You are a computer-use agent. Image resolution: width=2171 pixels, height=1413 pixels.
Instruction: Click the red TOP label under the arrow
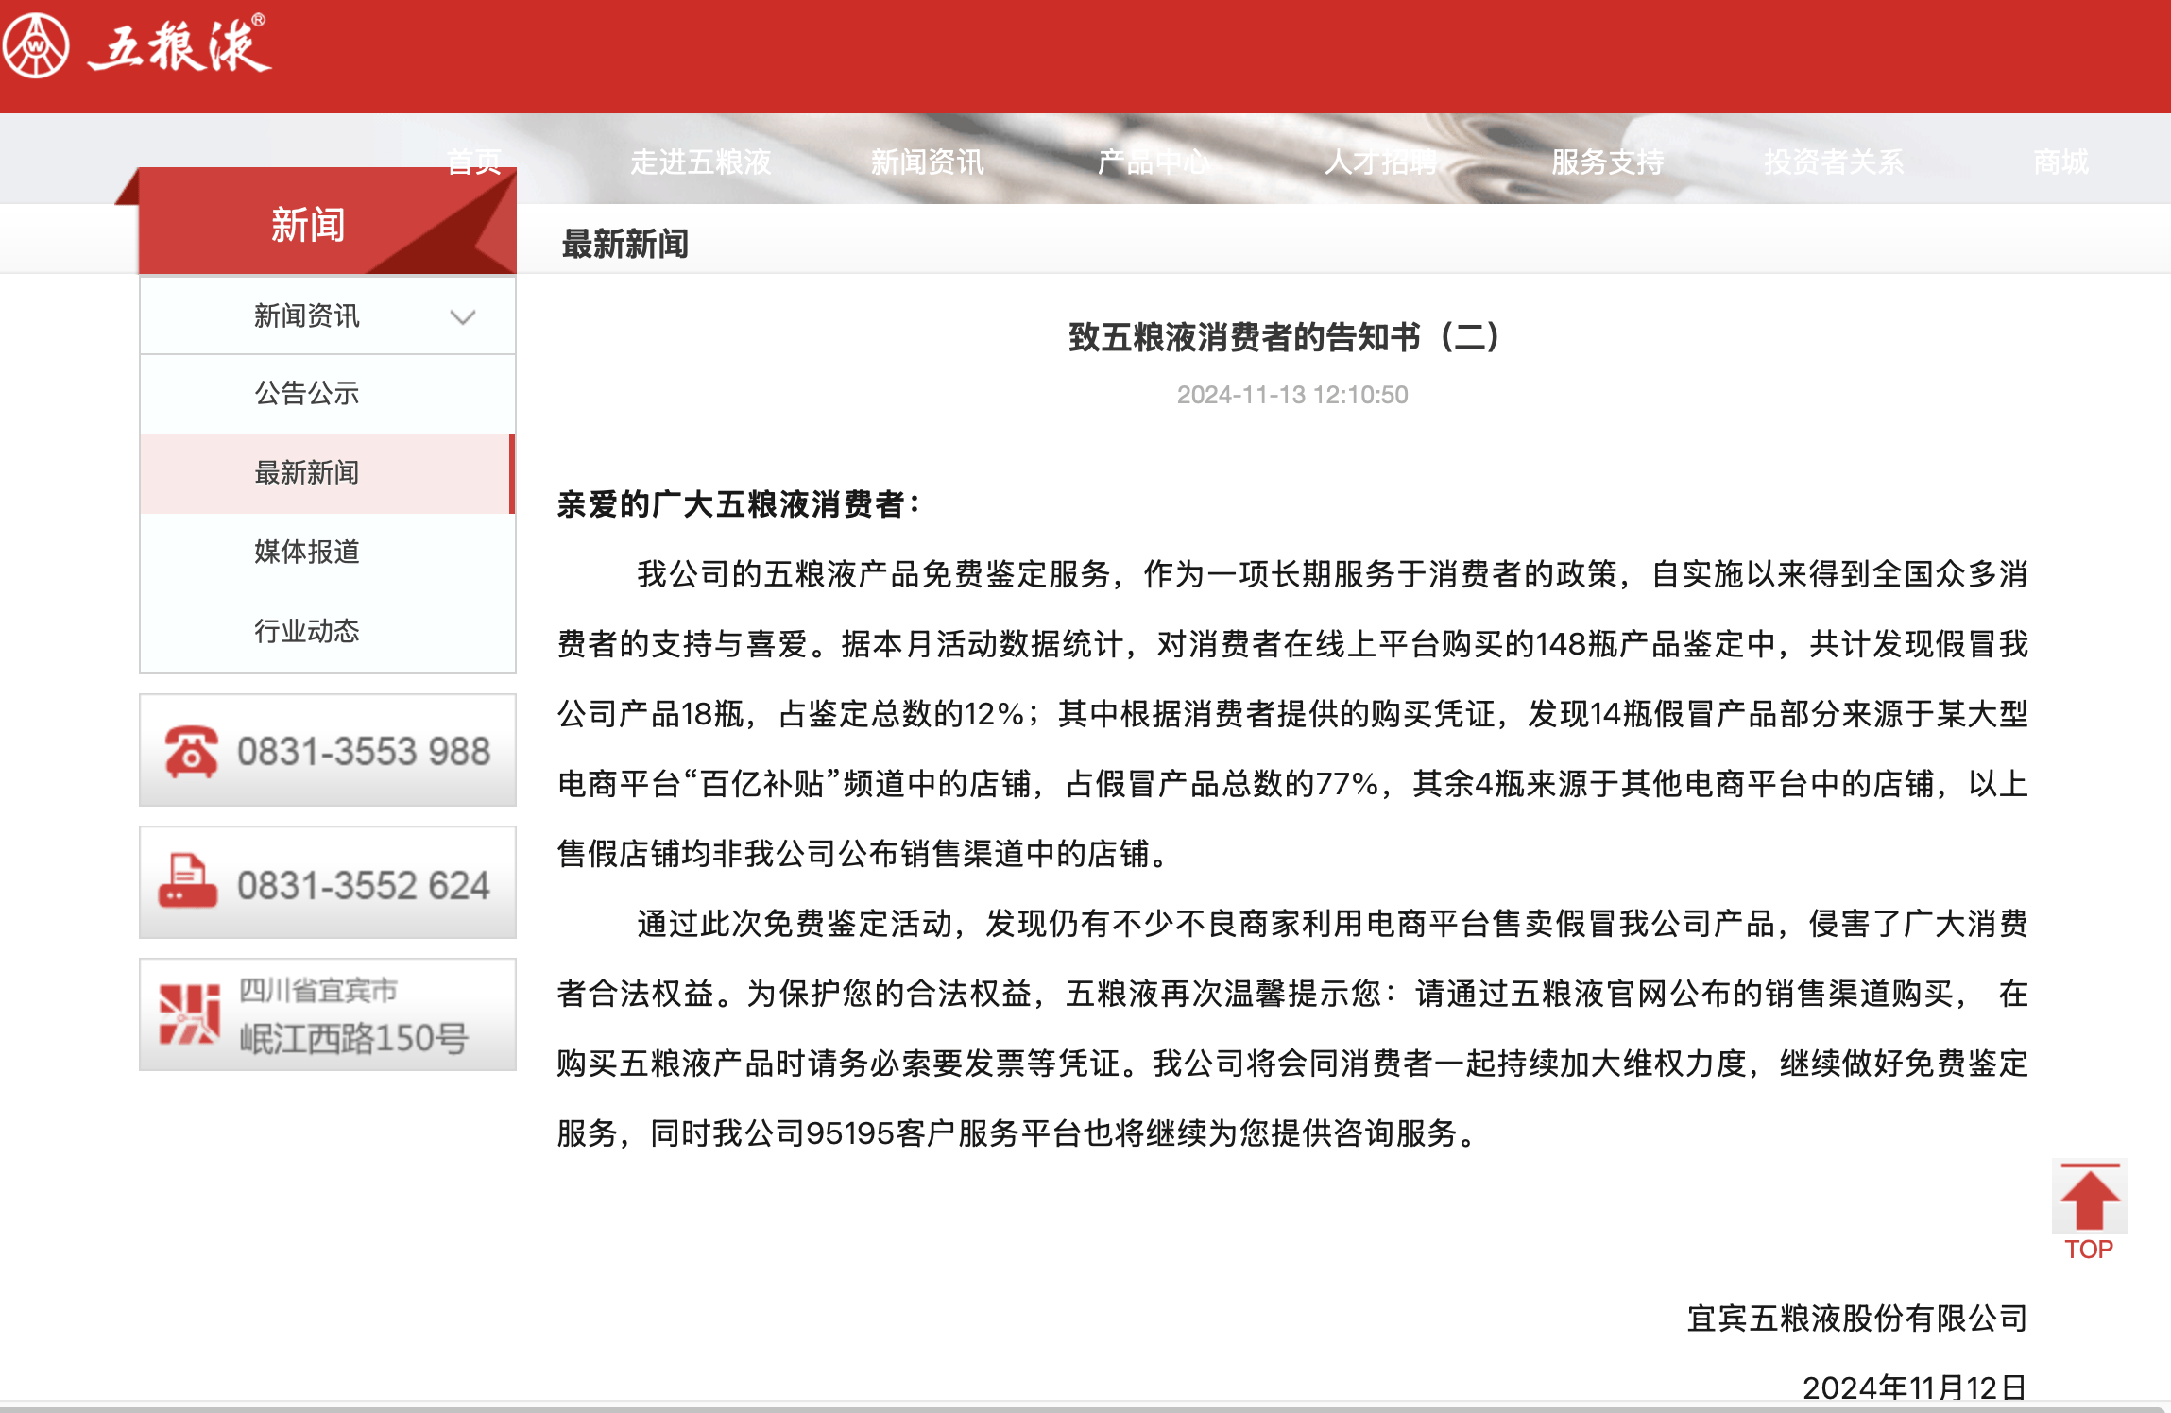(x=2090, y=1250)
